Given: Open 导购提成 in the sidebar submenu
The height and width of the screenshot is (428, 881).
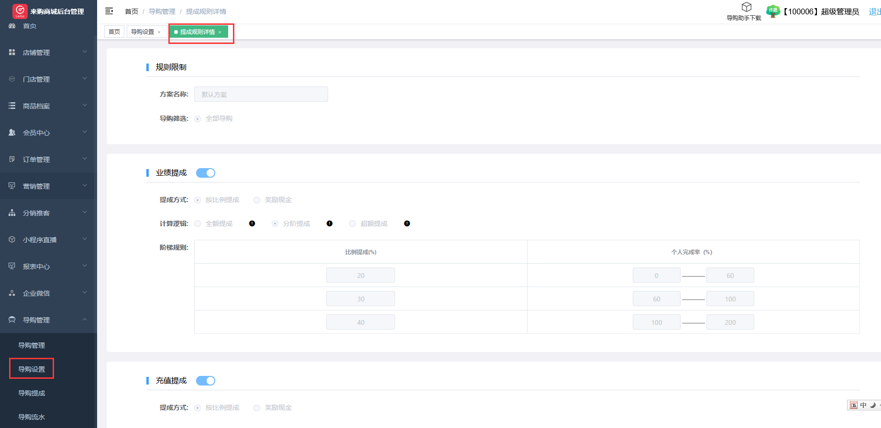Looking at the screenshot, I should (32, 393).
